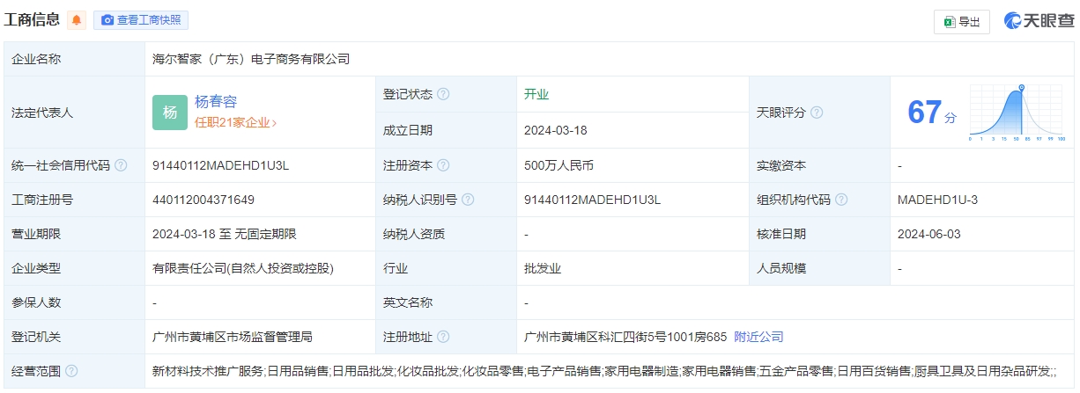Click the 67分 score value
This screenshot has width=1080, height=393.
pyautogui.click(x=931, y=113)
